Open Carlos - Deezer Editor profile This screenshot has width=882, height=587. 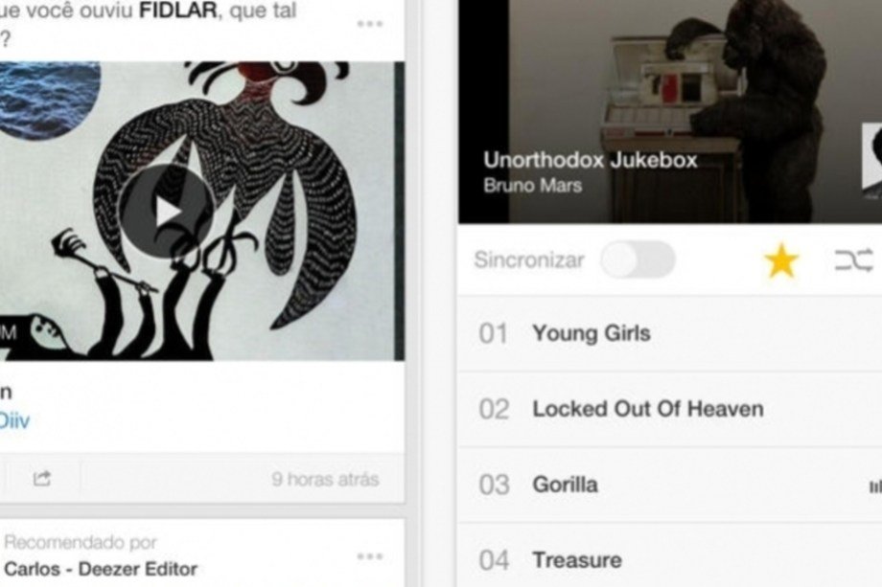pyautogui.click(x=101, y=569)
